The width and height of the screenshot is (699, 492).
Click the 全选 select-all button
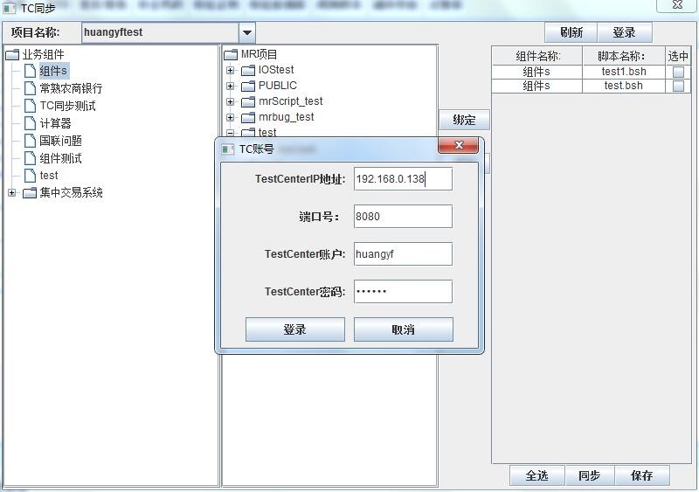coord(537,475)
